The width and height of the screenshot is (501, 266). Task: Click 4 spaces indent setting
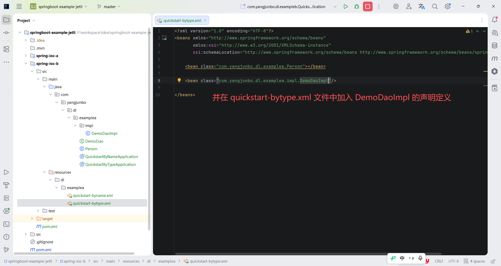click(474, 261)
